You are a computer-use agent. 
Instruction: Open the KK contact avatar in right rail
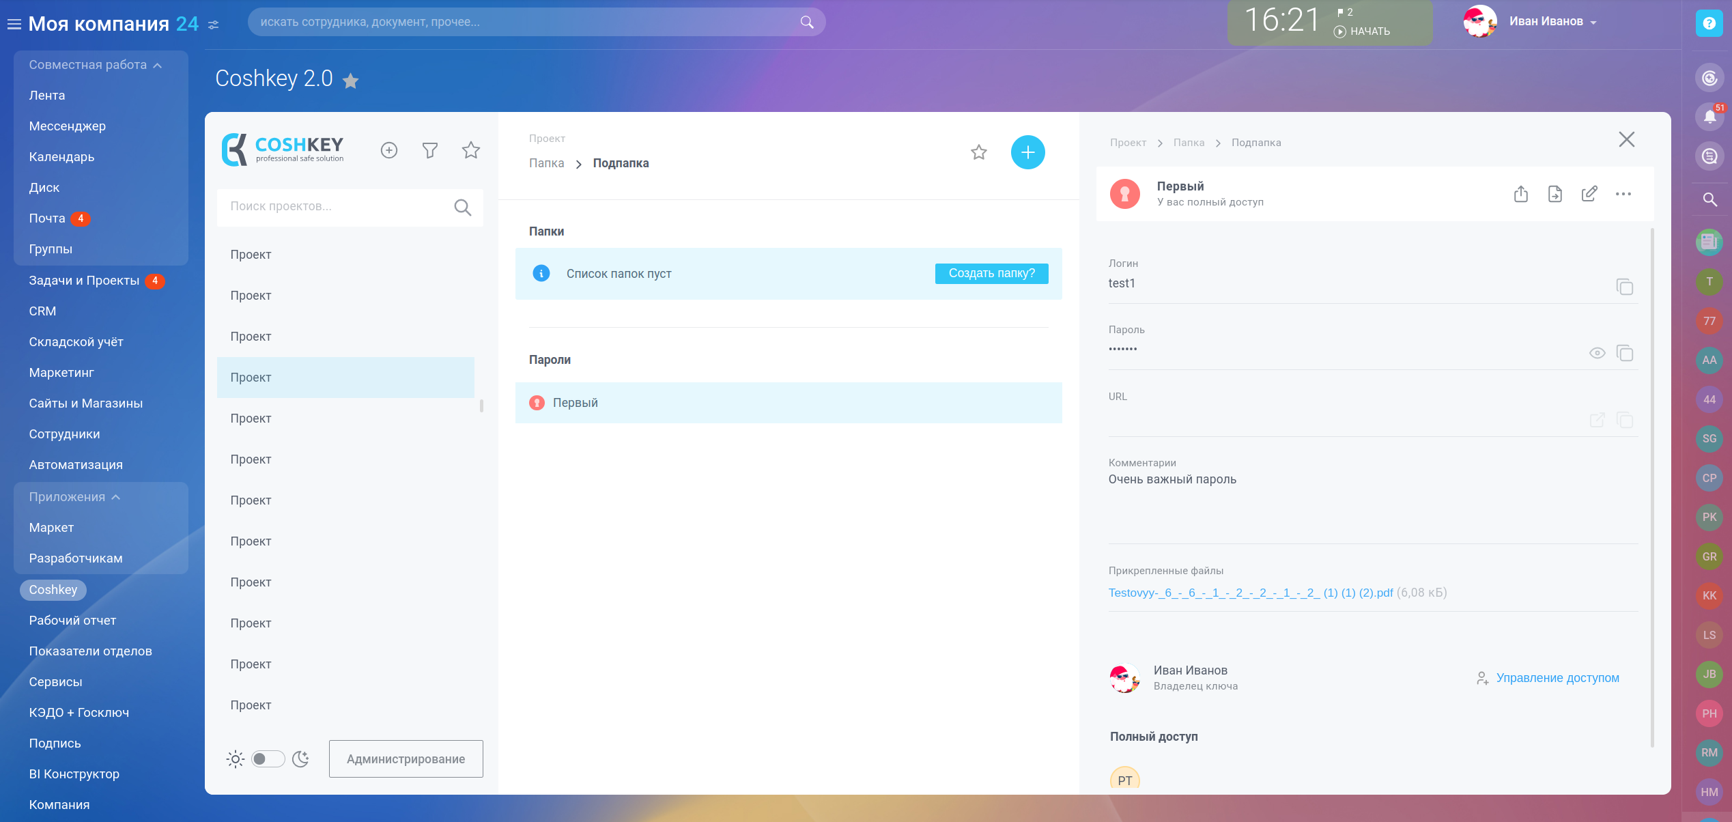[1709, 596]
